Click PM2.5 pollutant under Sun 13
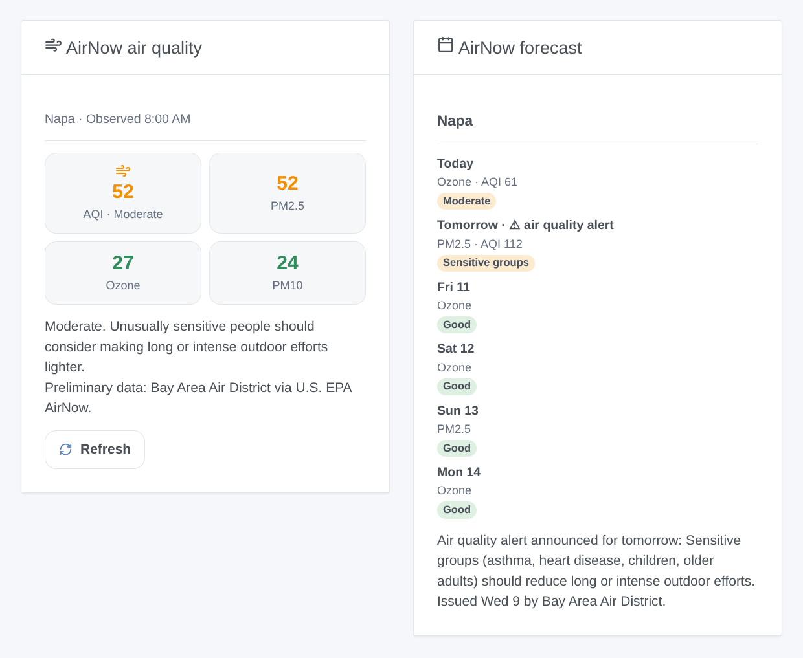 (x=454, y=430)
